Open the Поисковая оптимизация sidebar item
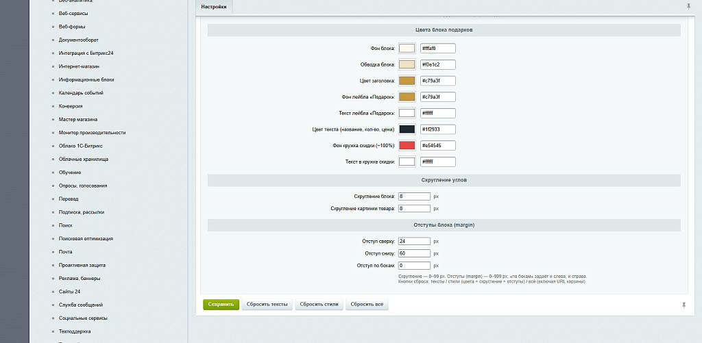The image size is (702, 343). tap(86, 239)
